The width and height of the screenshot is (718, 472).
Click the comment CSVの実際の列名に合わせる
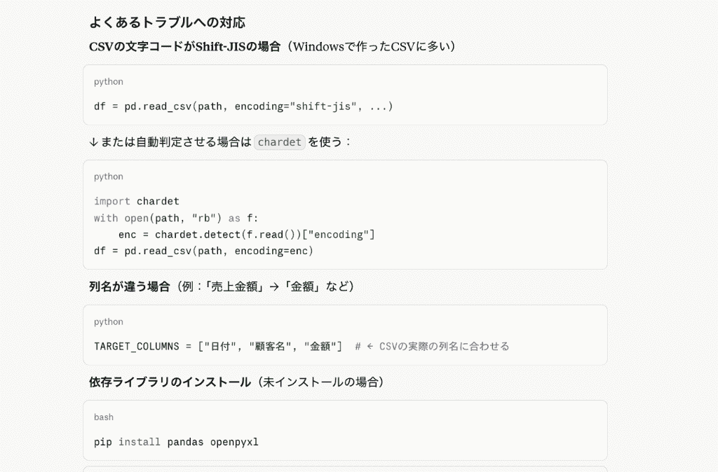tap(432, 347)
